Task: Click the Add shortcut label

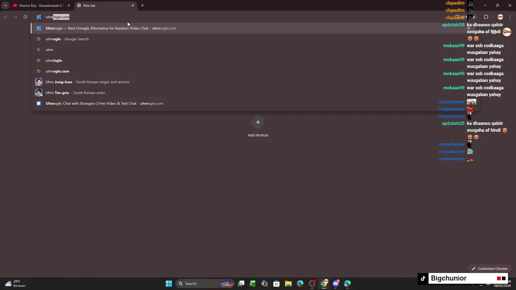Action: [258, 135]
